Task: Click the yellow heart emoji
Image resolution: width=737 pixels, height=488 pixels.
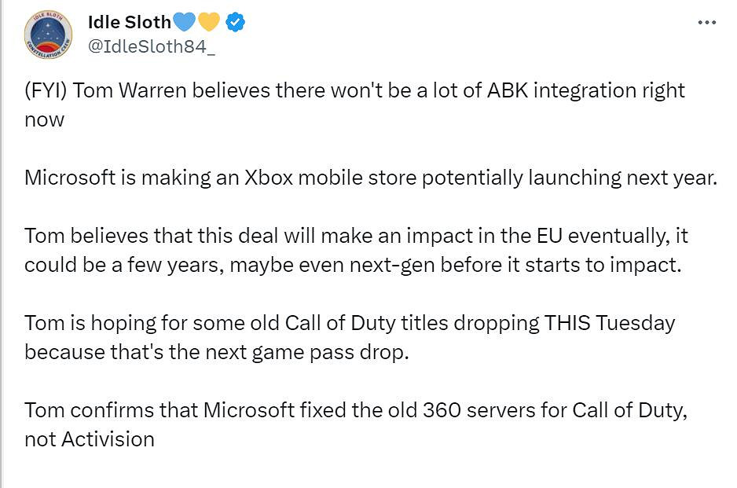Action: tap(210, 24)
